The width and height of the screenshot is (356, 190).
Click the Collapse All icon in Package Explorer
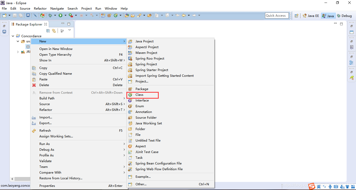[x=48, y=31]
